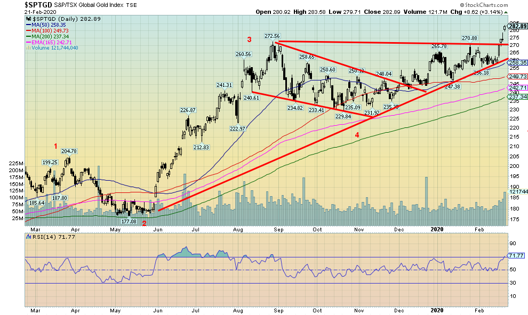
Task: Click the 21-Feb-2020 date text
Action: (41, 11)
